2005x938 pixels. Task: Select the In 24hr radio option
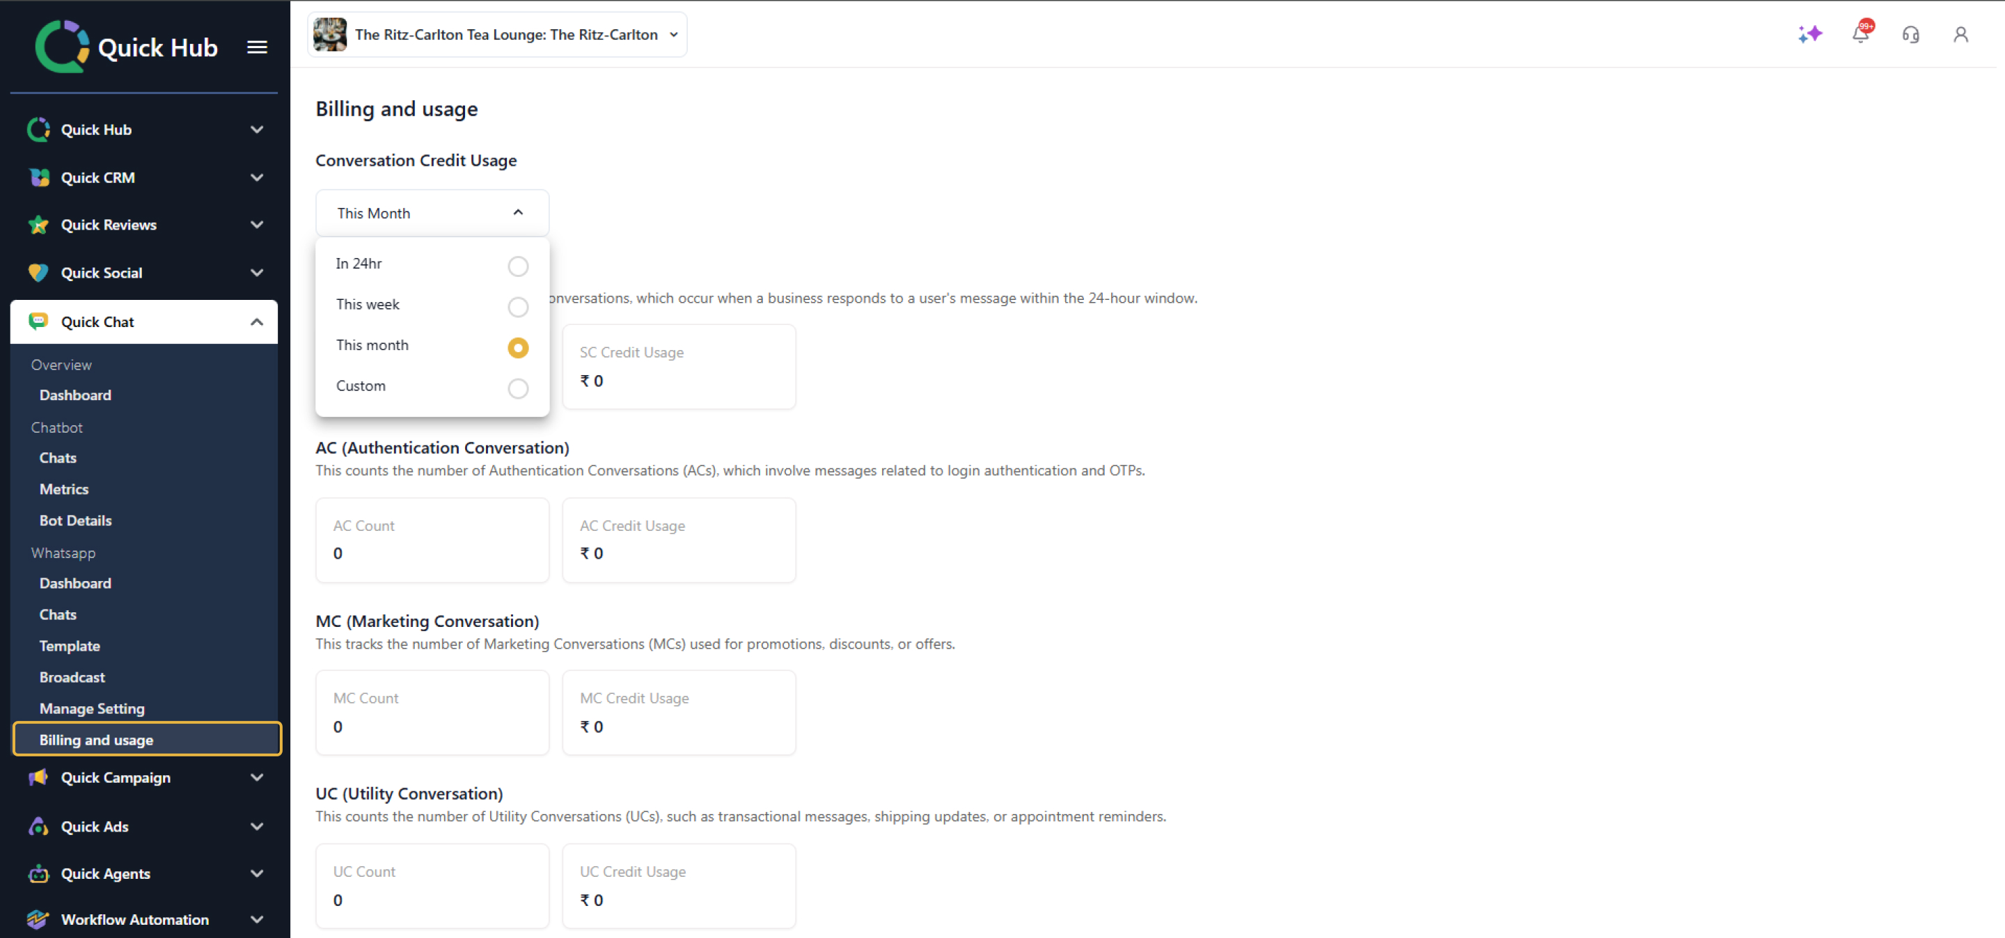(517, 266)
